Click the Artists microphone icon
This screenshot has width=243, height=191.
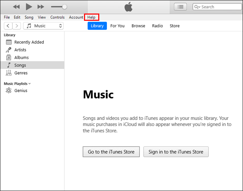point(9,50)
